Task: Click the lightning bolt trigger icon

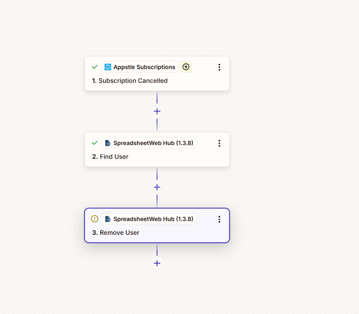Action: tap(186, 67)
